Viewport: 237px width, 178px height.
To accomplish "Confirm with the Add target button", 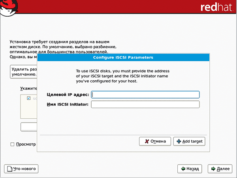I will point(189,141).
